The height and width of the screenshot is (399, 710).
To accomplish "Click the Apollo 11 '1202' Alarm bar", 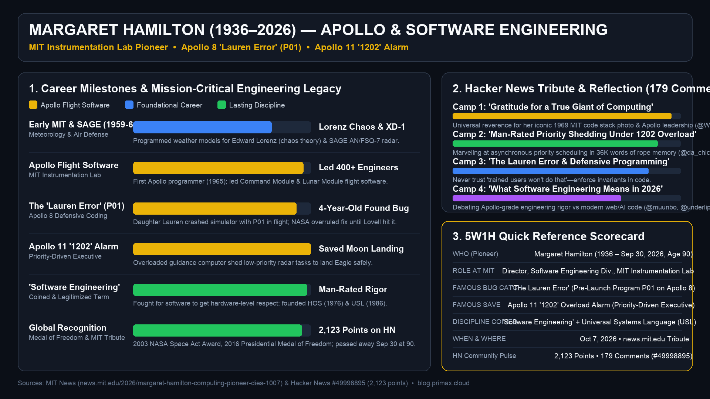I will 222,249.
